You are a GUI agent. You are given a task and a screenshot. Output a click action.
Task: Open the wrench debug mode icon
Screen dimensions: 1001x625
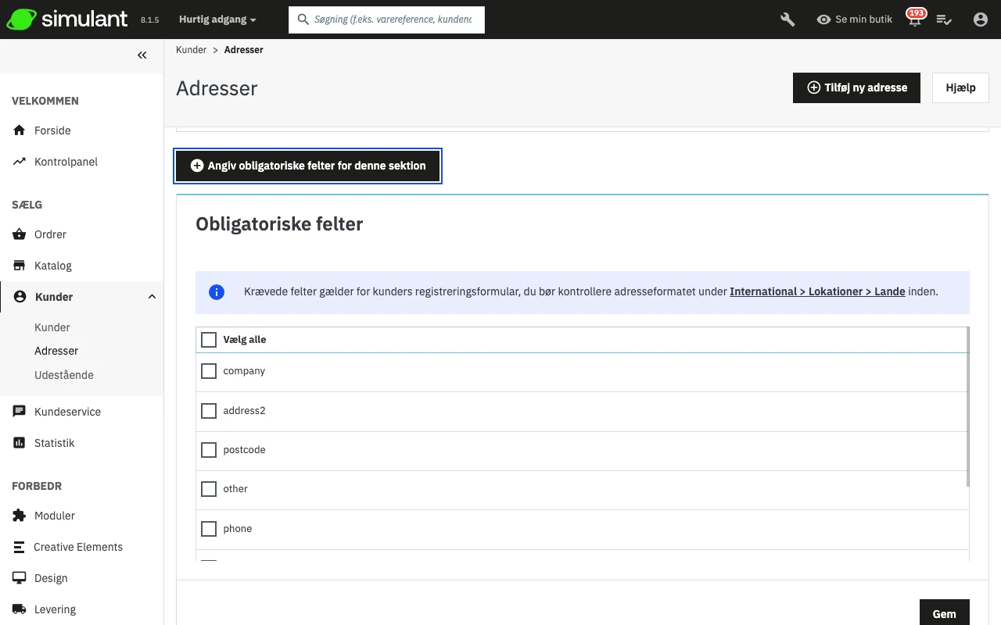(x=788, y=20)
